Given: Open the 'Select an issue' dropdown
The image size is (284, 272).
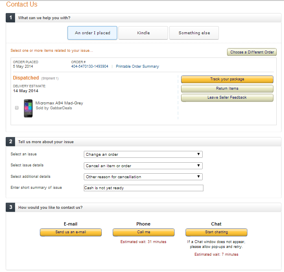Looking at the screenshot, I should 143,155.
